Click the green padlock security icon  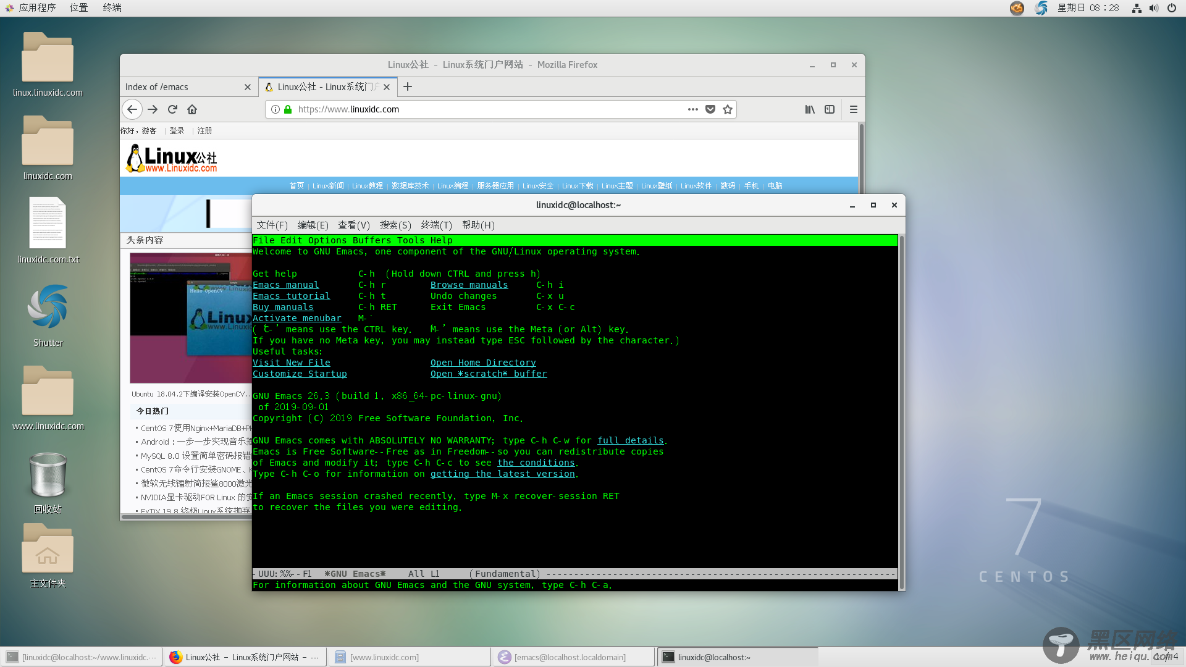click(288, 109)
